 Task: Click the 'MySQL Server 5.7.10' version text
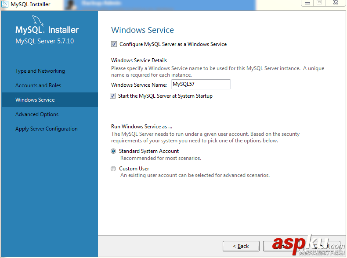click(44, 41)
